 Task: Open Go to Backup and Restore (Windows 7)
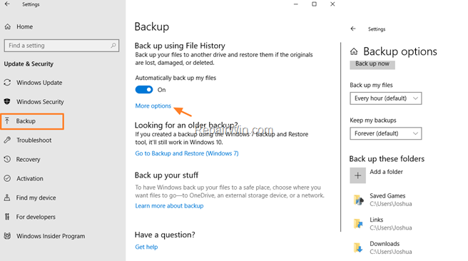pos(187,153)
